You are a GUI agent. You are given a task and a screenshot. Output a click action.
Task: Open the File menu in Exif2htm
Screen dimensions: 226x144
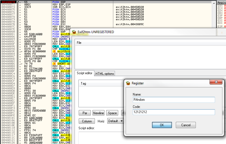coord(79,43)
